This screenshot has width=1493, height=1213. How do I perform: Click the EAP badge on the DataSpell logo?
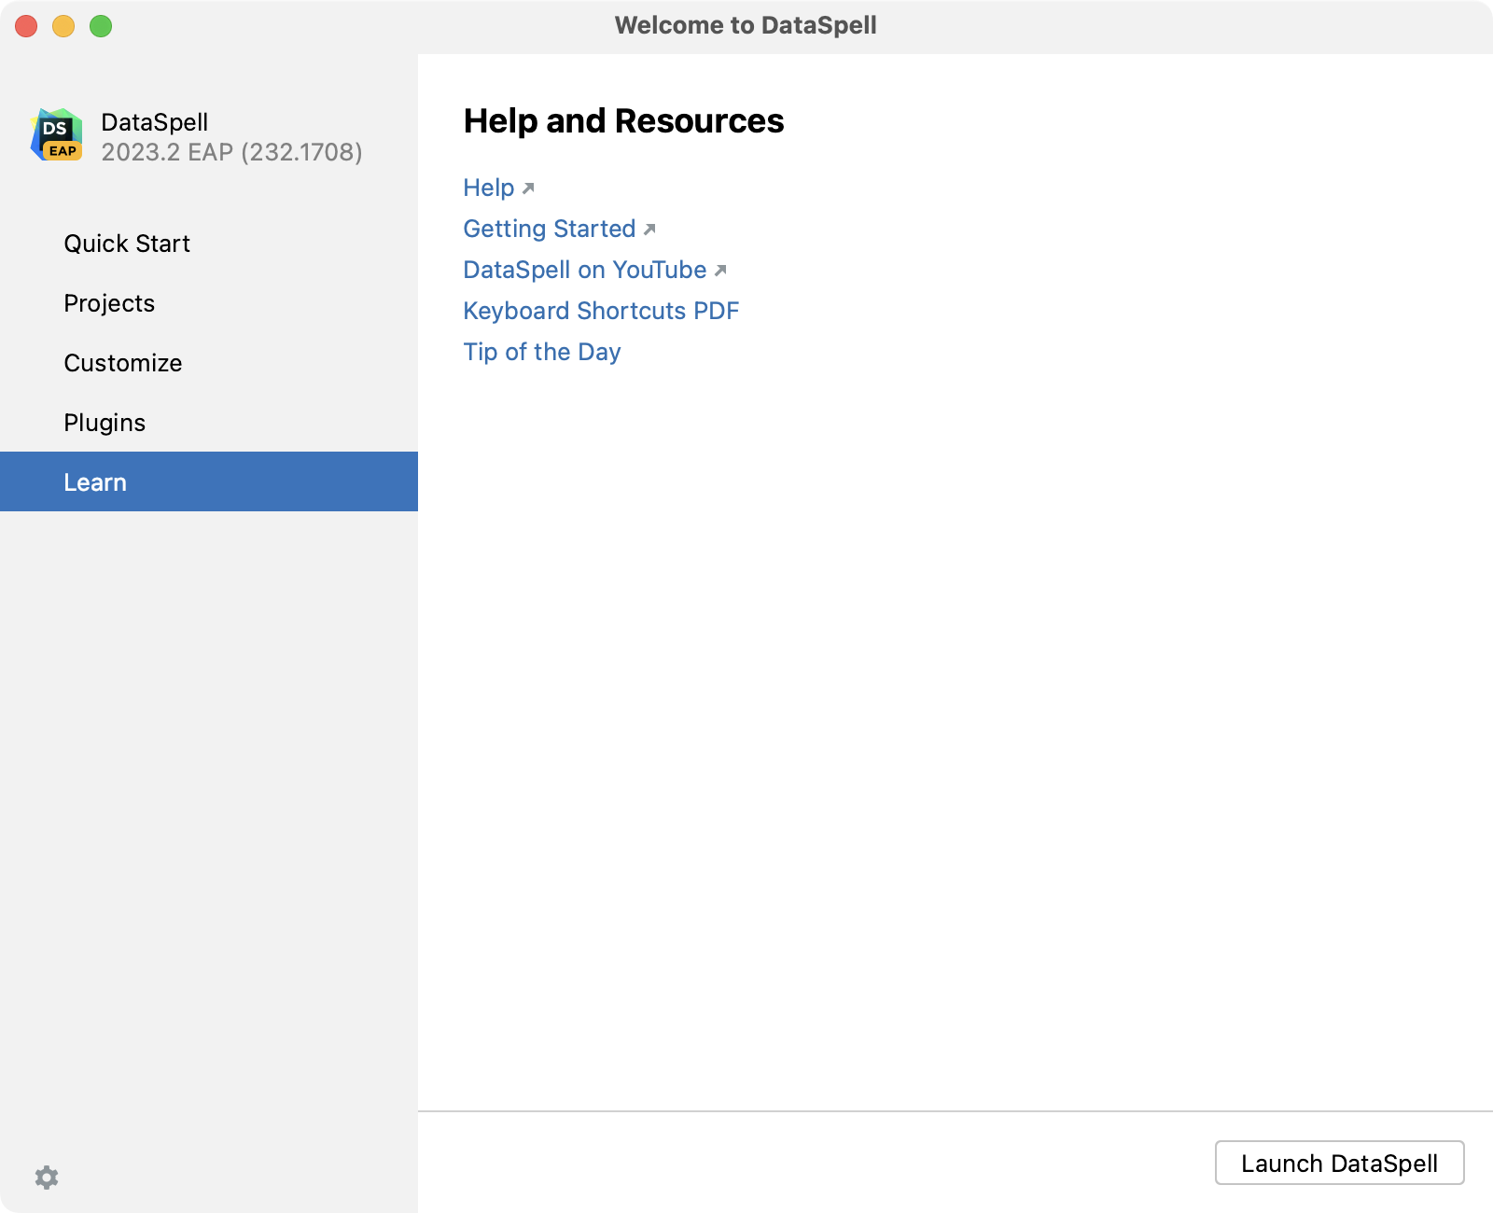point(63,150)
